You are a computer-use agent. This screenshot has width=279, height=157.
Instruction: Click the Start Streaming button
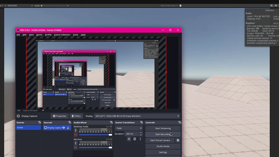(x=163, y=128)
